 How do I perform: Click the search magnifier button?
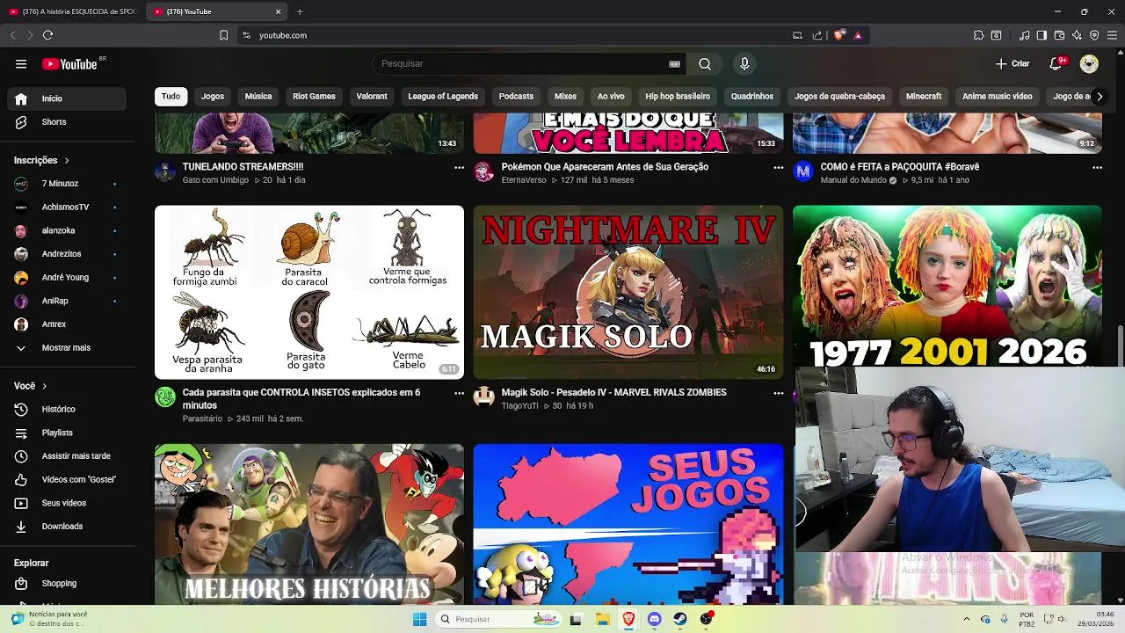point(705,63)
